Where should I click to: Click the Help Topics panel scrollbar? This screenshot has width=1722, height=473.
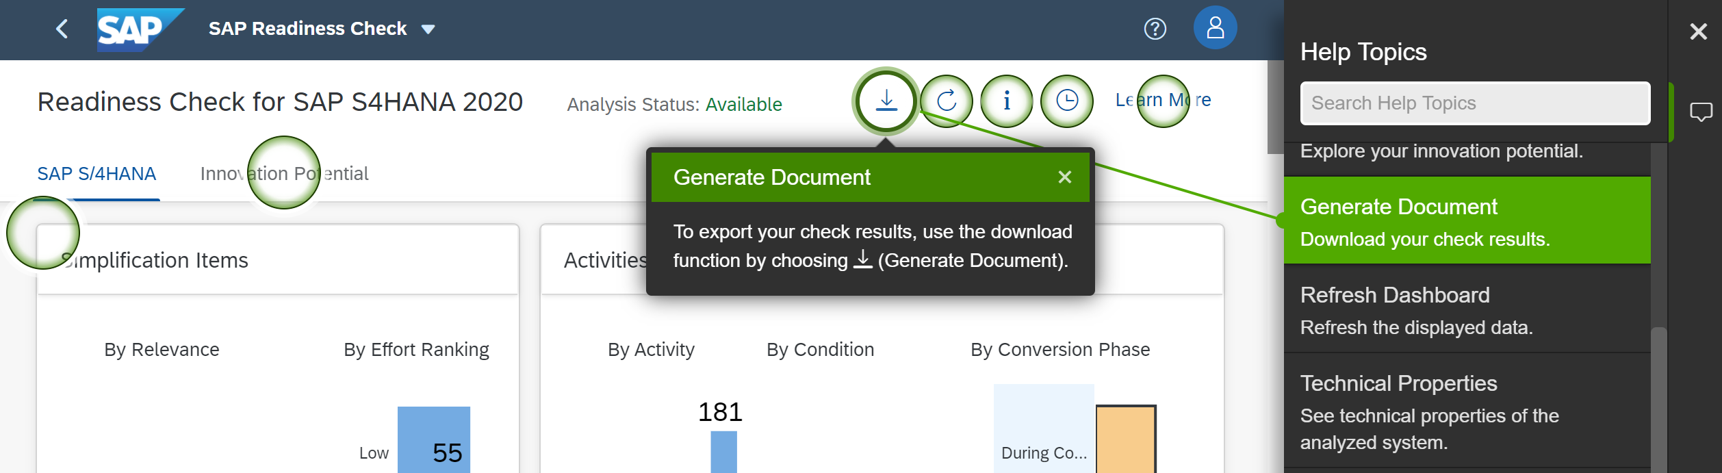tap(1658, 397)
